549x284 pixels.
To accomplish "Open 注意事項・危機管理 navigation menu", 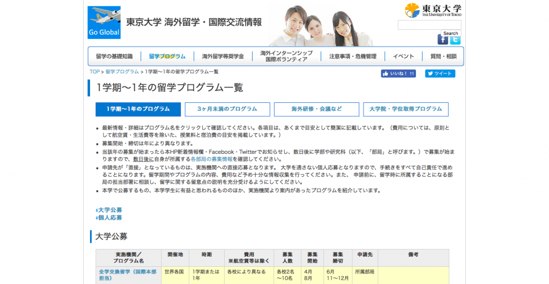I will (352, 56).
